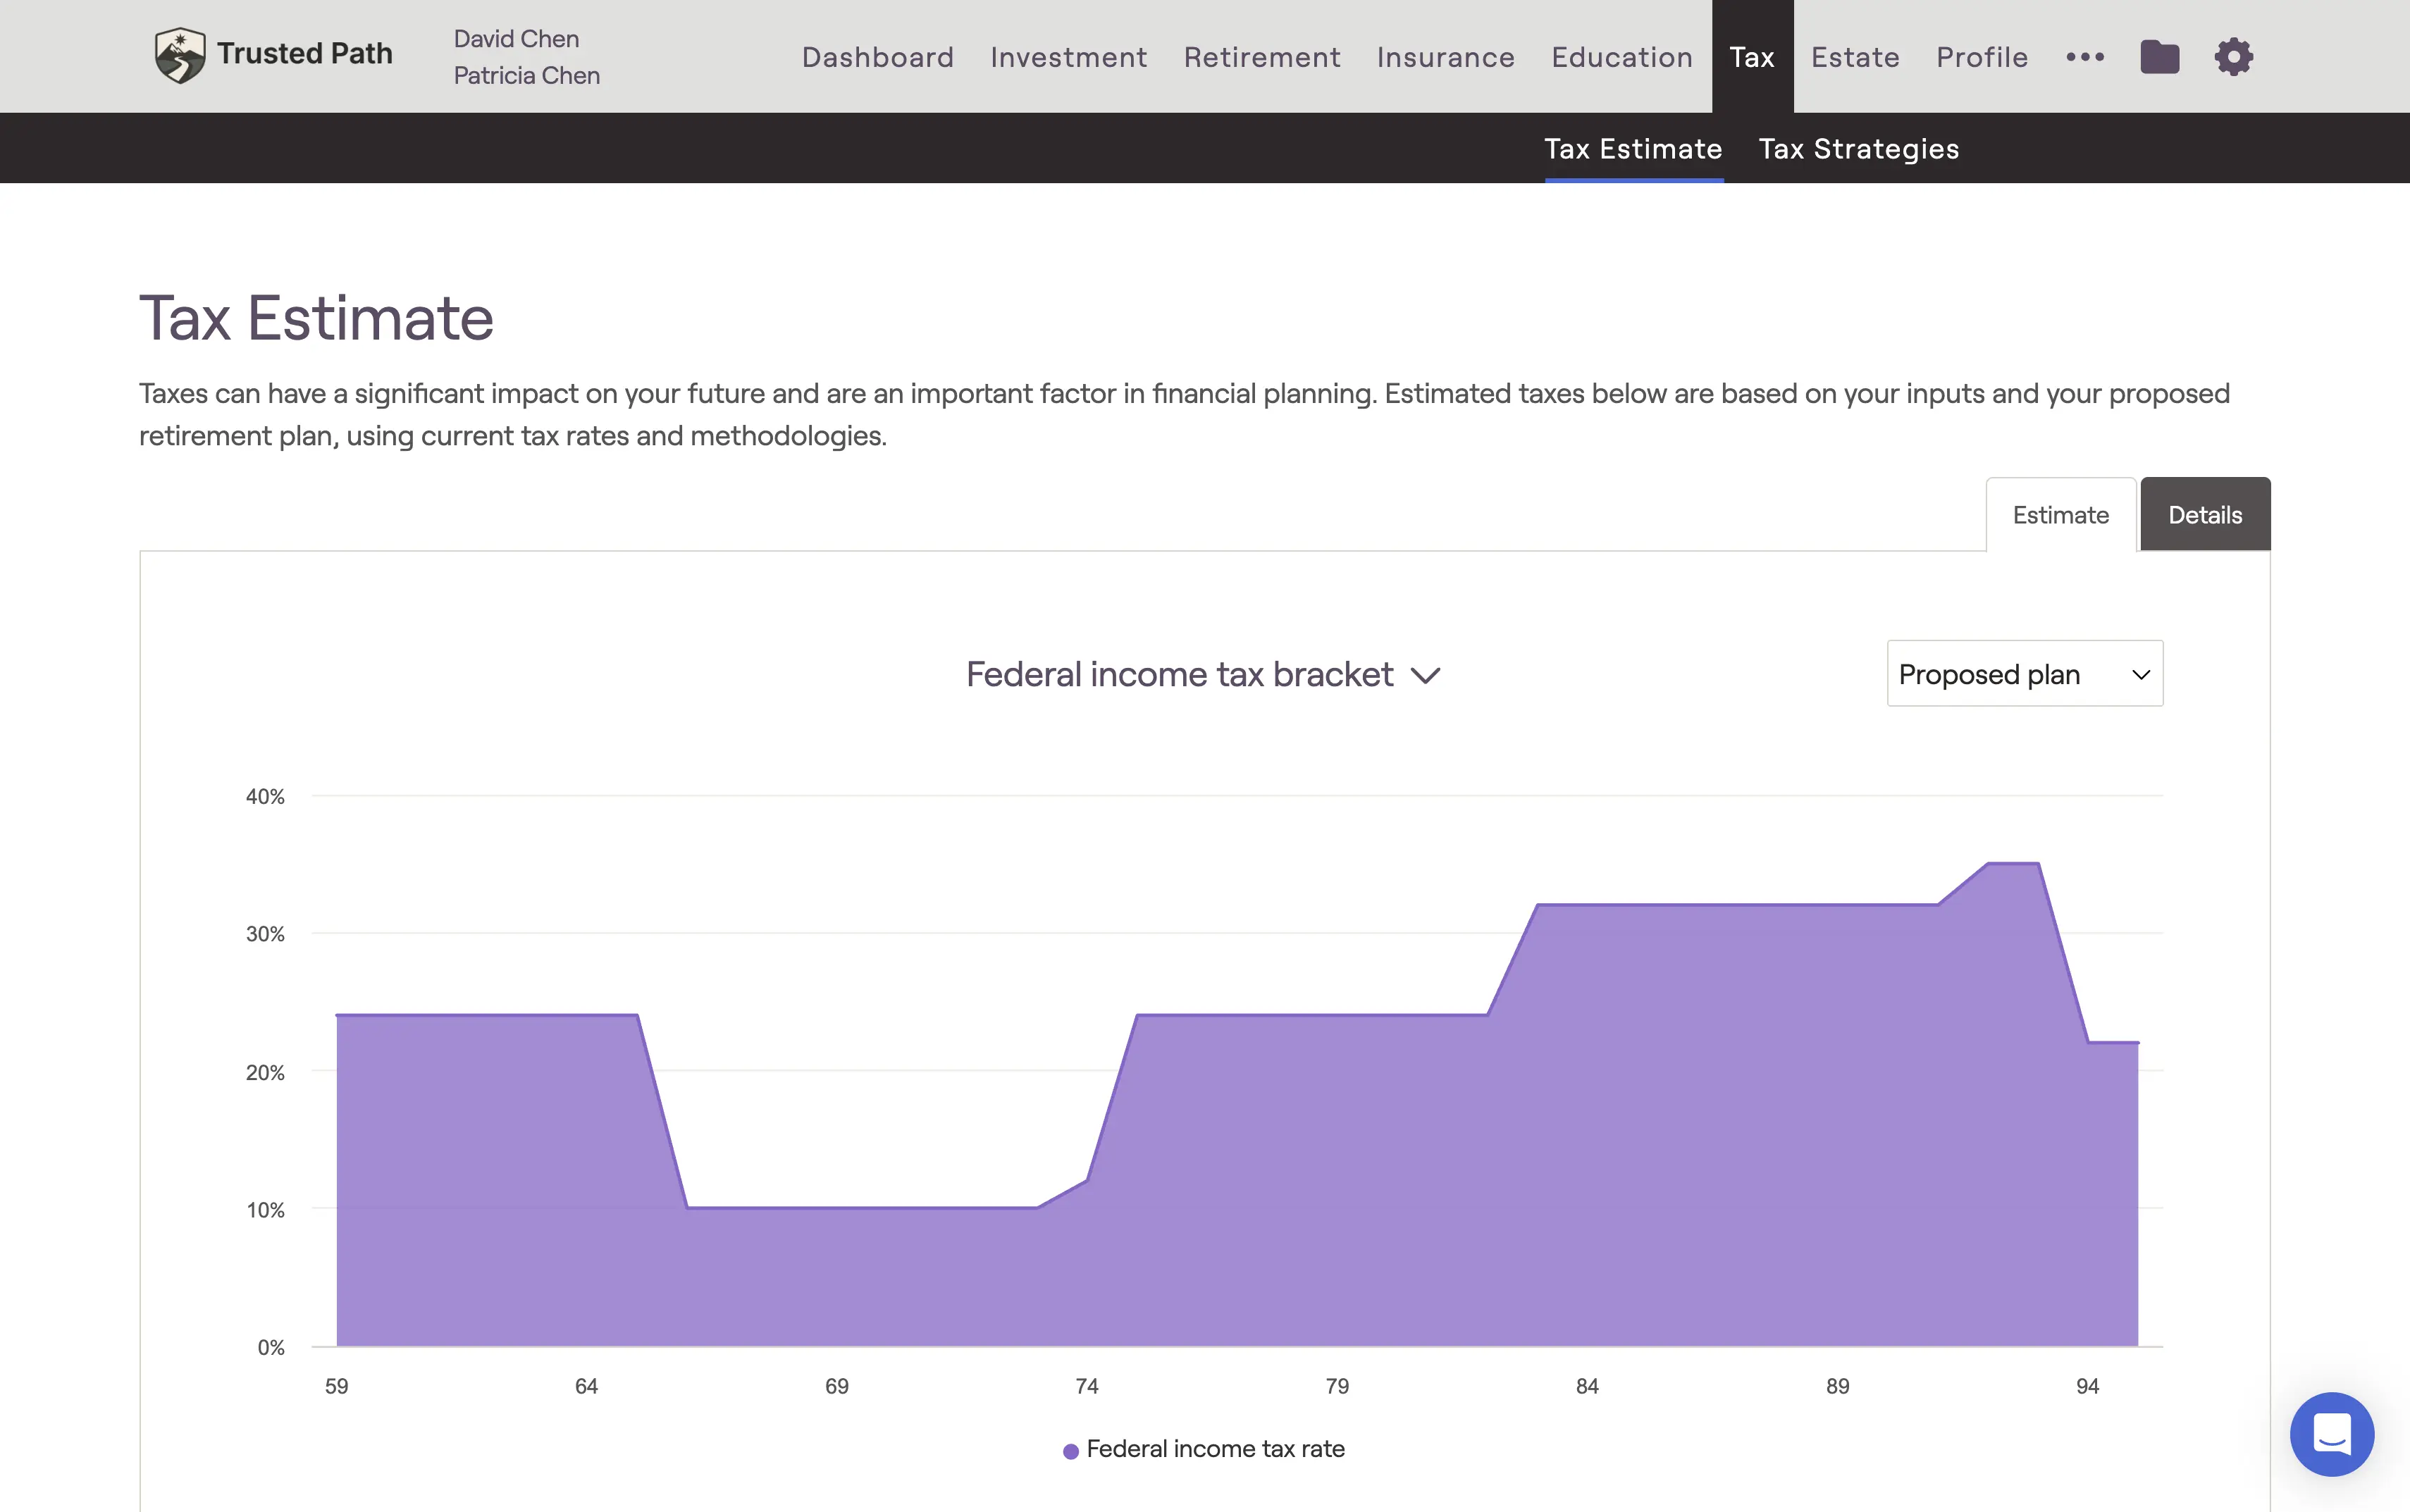Click the age 69 x-axis label
Screen dimensions: 2410x1512
(x=836, y=1386)
